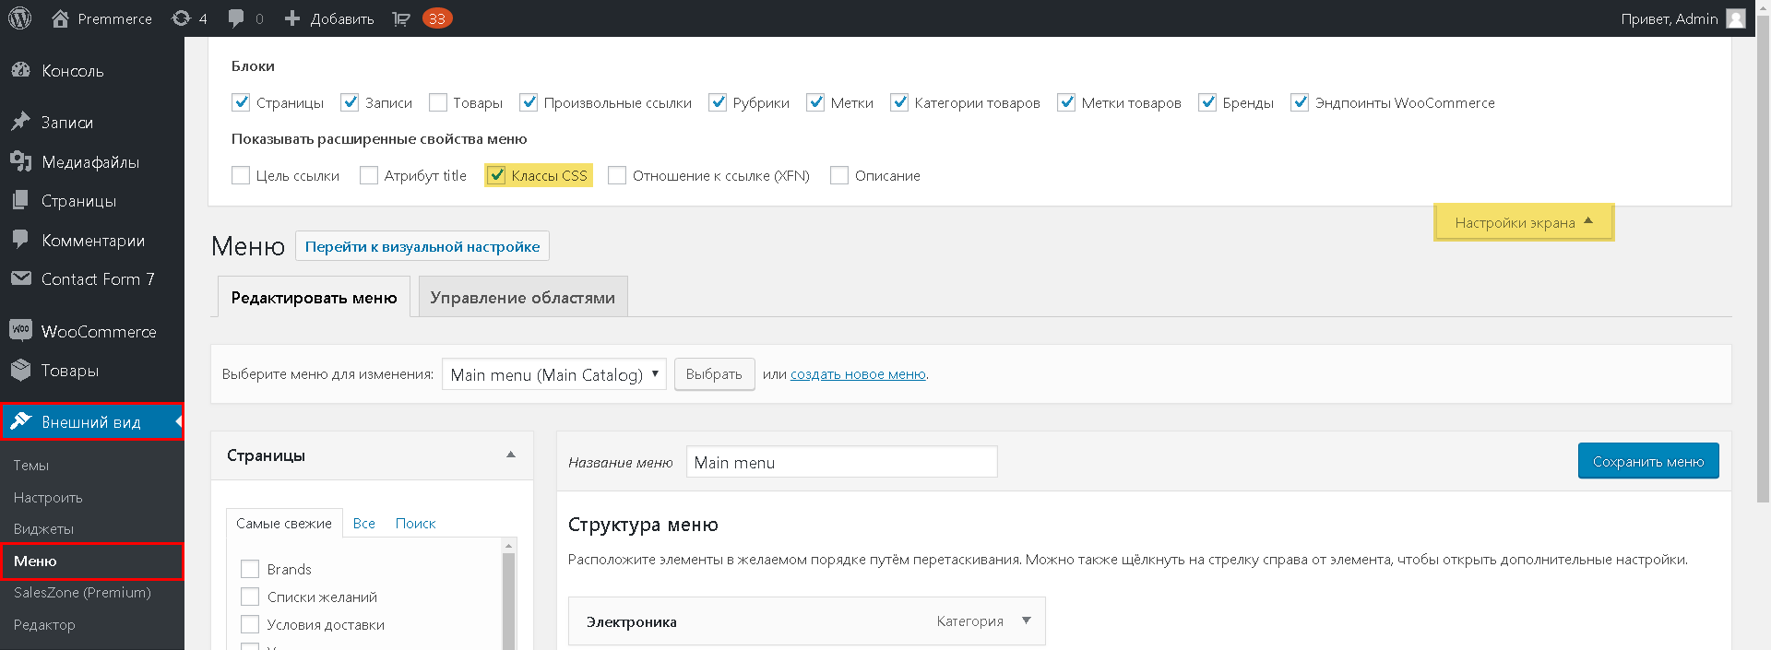Image resolution: width=1771 pixels, height=650 pixels.
Task: Toggle the Страницы blocks checkbox
Action: pos(241,102)
